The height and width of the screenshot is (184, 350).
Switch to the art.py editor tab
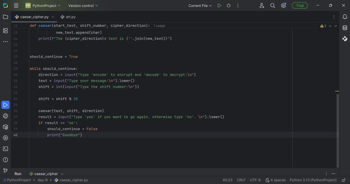[68, 17]
